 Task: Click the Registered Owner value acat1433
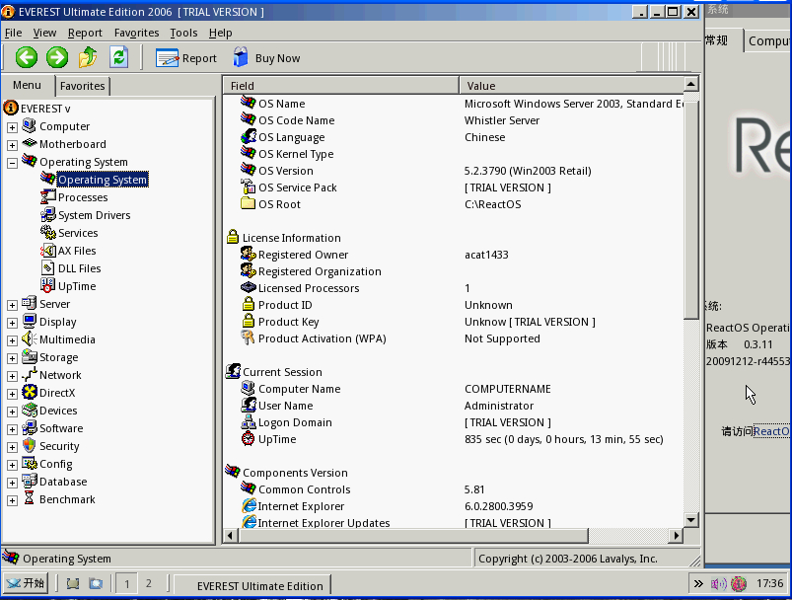[486, 255]
